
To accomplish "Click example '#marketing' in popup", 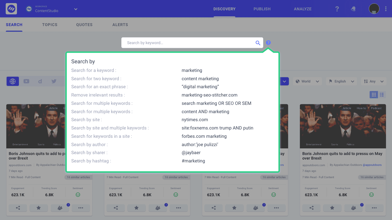I will 193,161.
